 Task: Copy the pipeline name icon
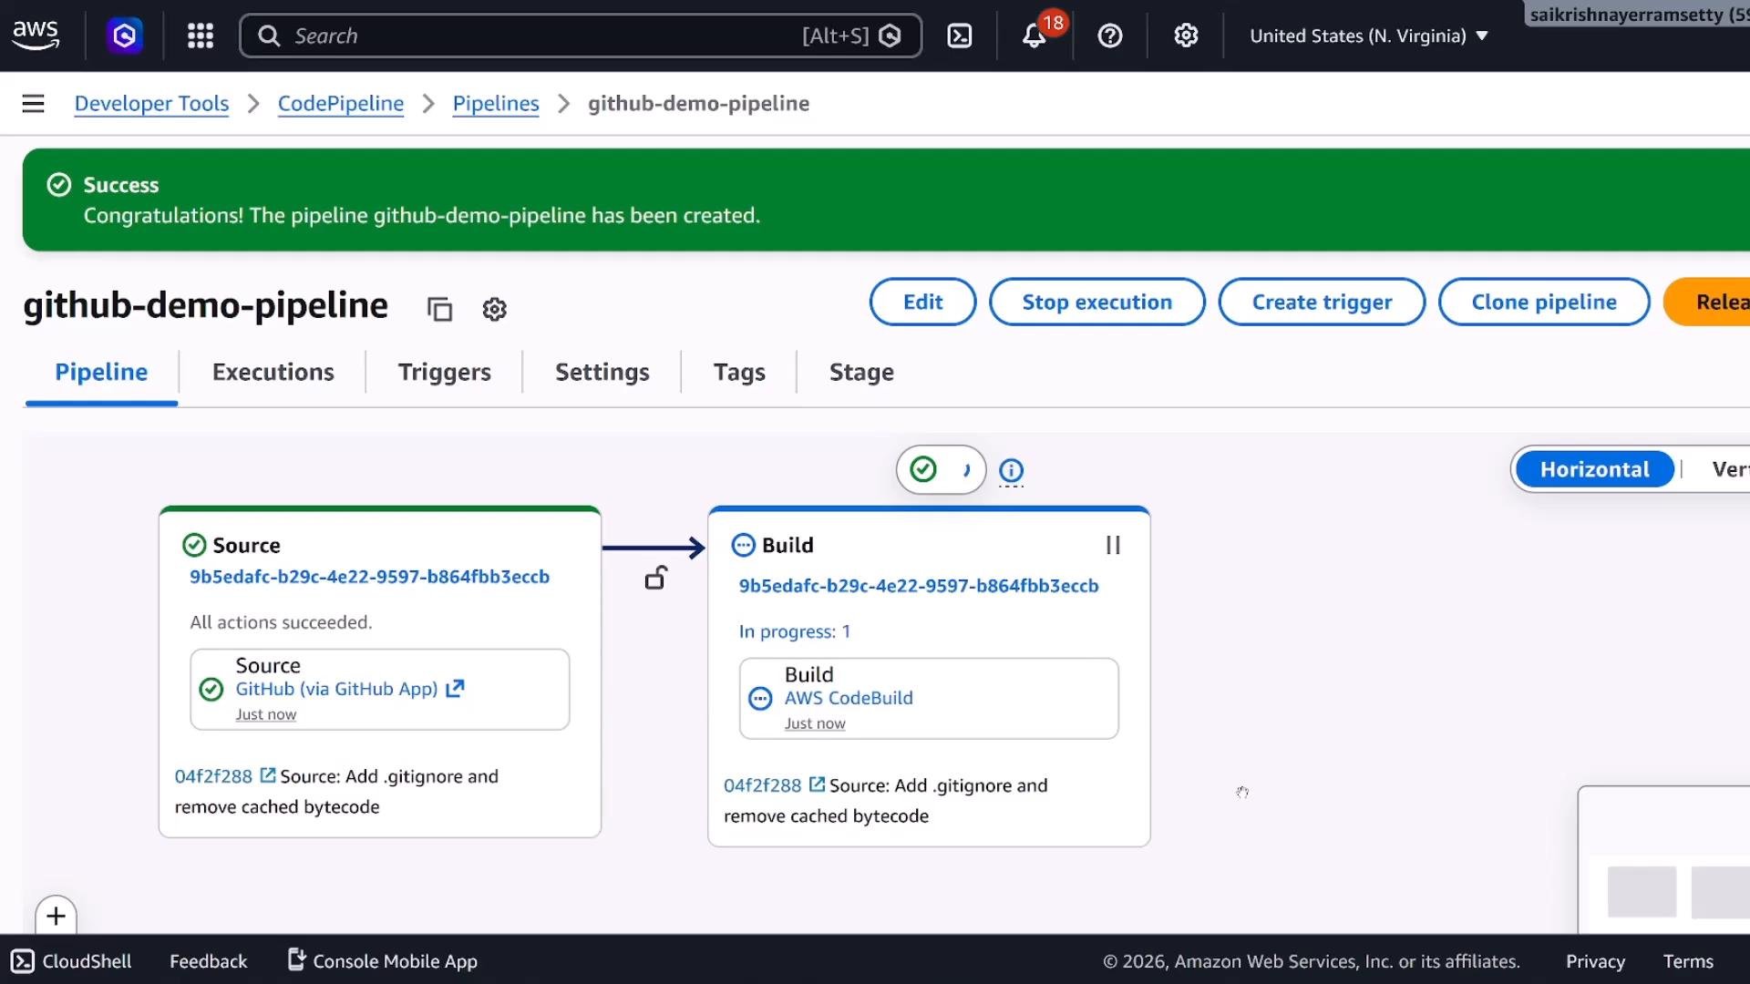(x=440, y=310)
